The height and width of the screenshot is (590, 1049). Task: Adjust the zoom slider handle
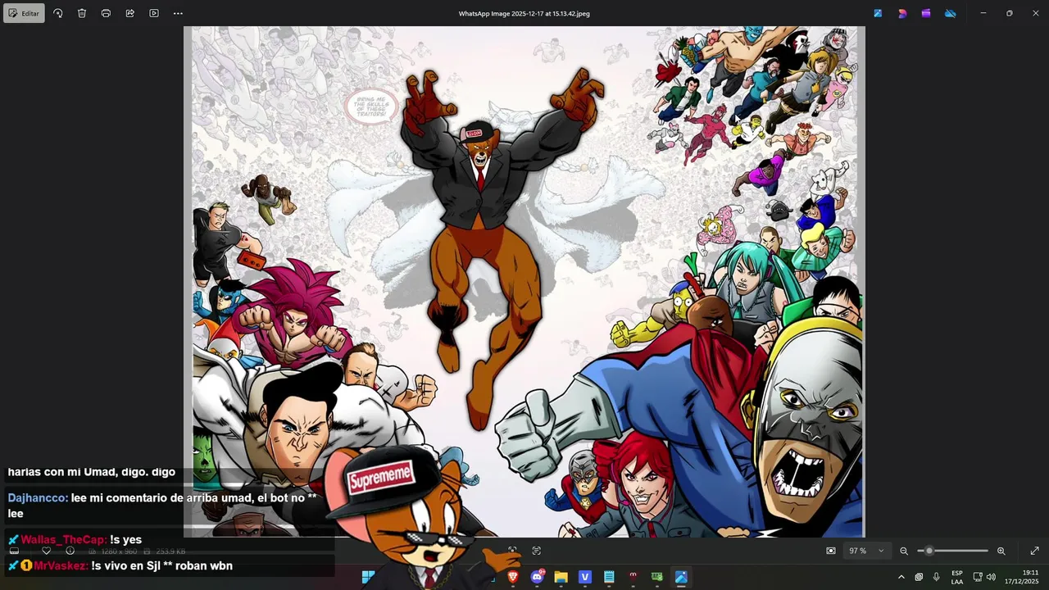(x=929, y=551)
